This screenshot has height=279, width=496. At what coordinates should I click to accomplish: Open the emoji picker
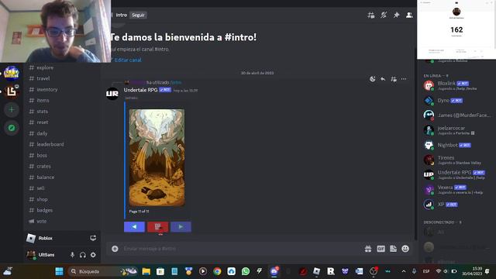(x=405, y=249)
